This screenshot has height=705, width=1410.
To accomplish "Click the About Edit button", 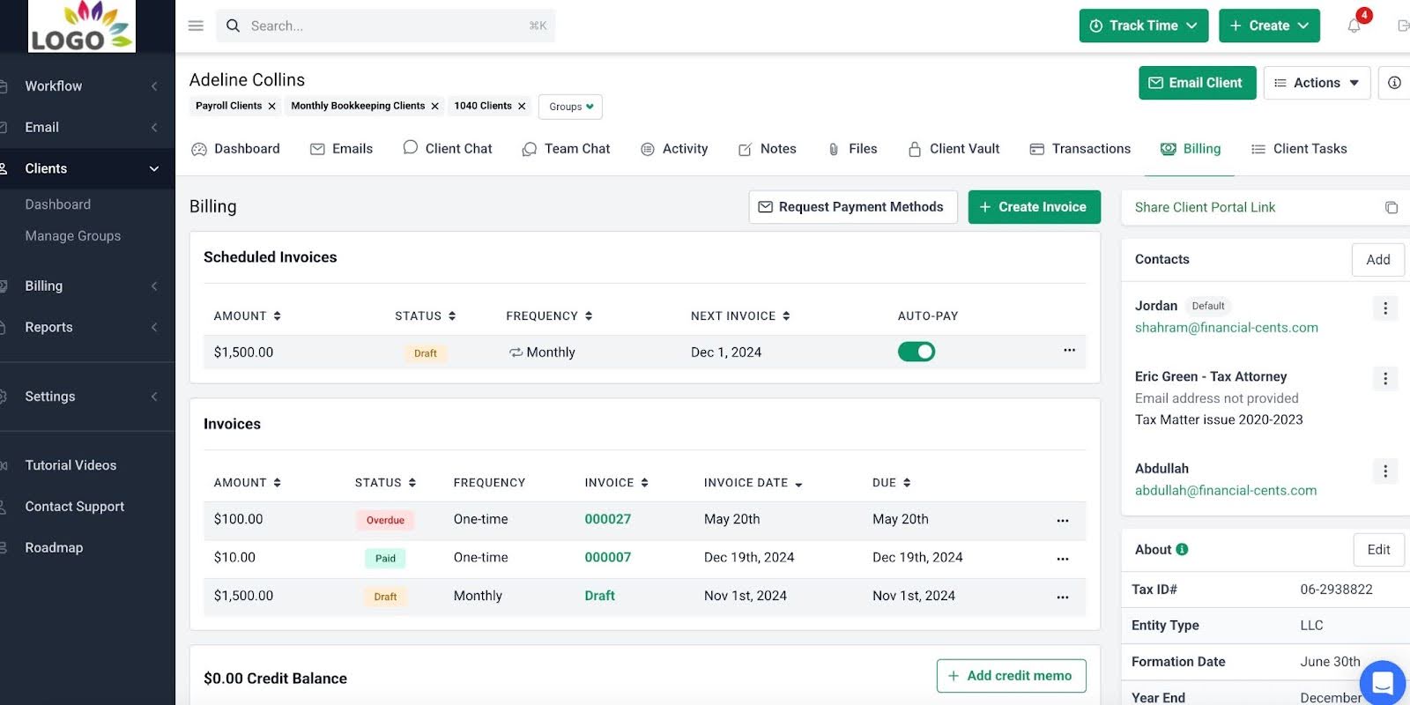I will [1378, 550].
